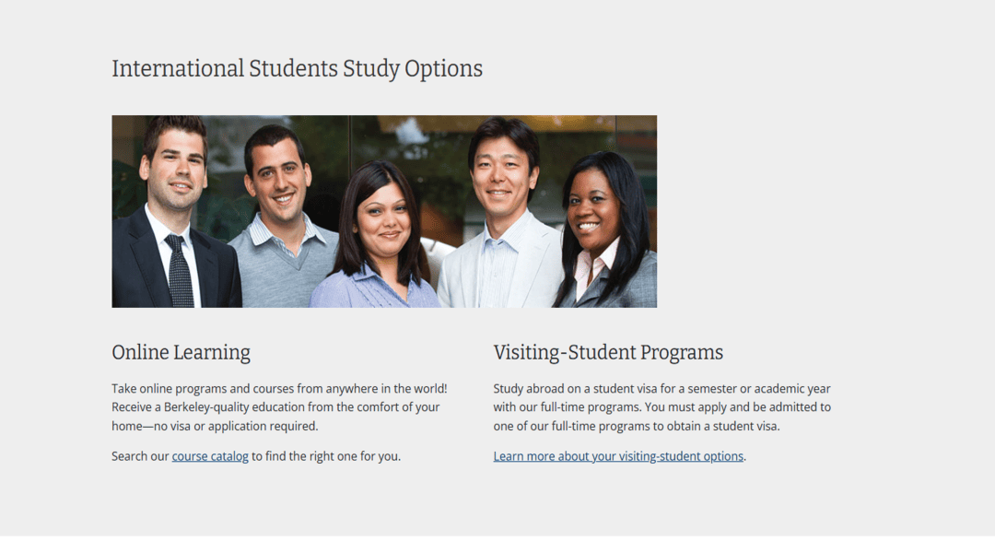The width and height of the screenshot is (995, 553).
Task: Click the text "to find the right one for you"
Action: [x=325, y=456]
